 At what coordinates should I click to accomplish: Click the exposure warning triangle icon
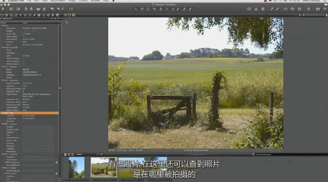pyautogui.click(x=256, y=9)
